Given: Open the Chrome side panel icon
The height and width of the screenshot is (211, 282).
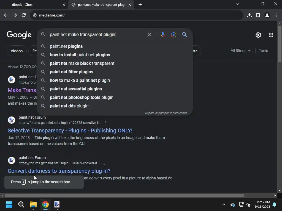Looking at the screenshot, I should 258,15.
